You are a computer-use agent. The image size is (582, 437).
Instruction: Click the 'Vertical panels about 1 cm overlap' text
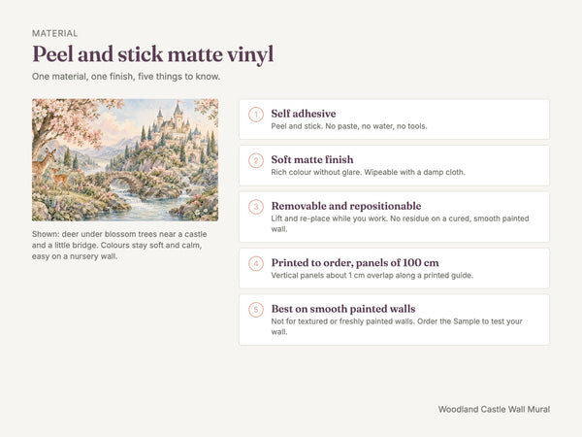372,276
